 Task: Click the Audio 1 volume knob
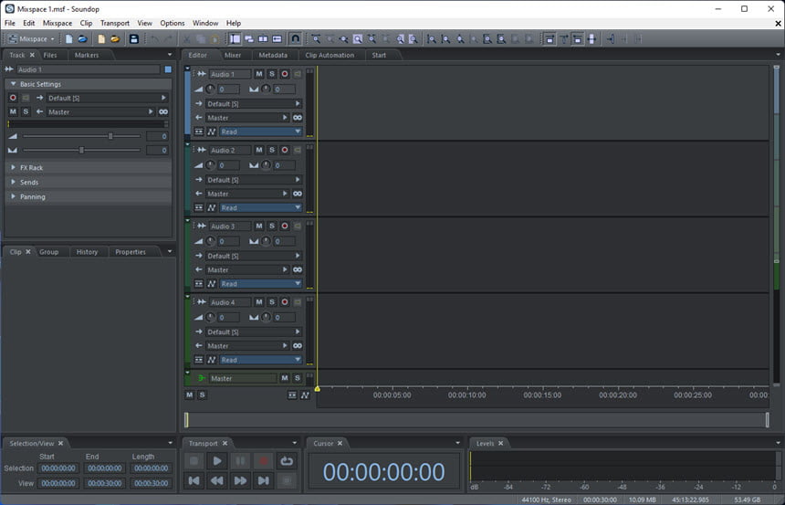211,89
